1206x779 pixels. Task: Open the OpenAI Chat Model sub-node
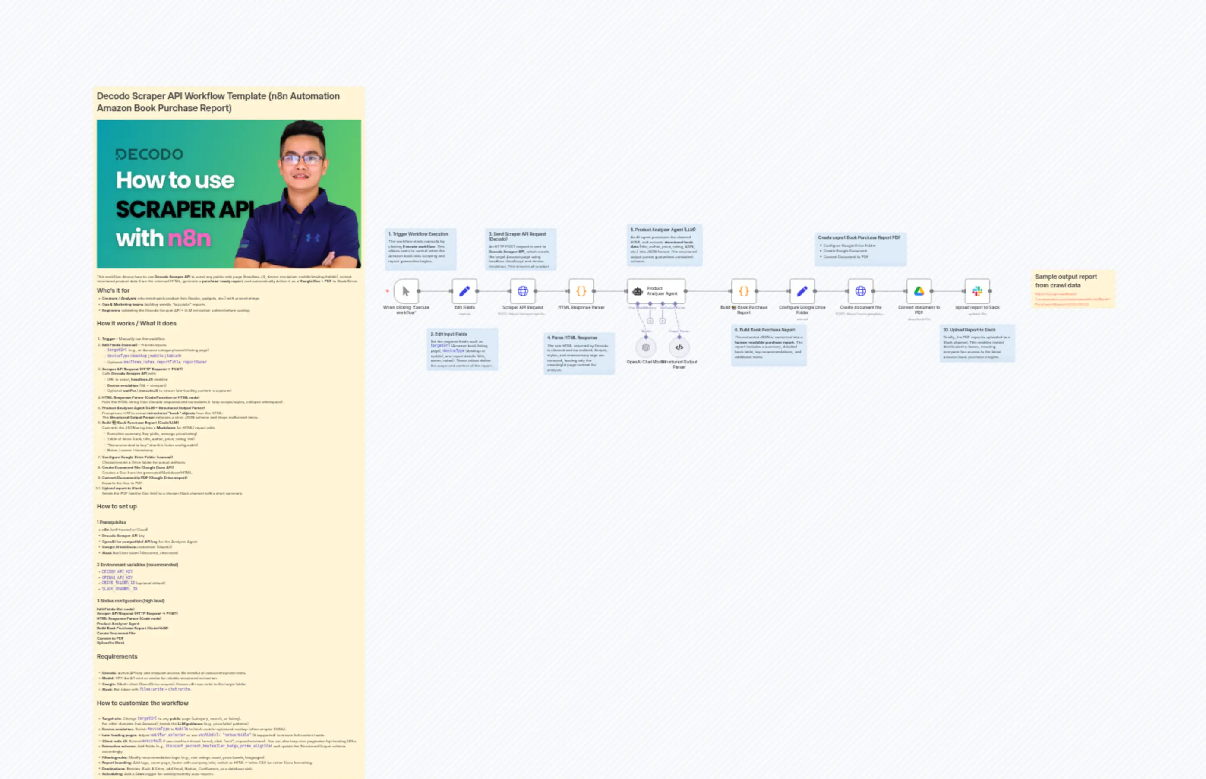coord(646,347)
